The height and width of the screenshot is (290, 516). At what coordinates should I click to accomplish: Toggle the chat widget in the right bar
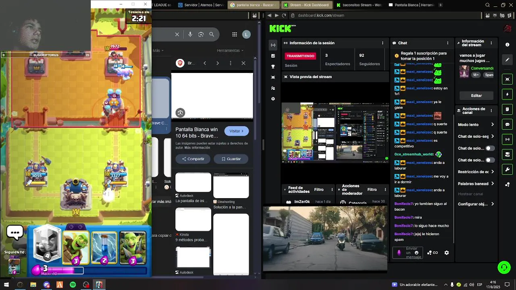click(x=507, y=124)
